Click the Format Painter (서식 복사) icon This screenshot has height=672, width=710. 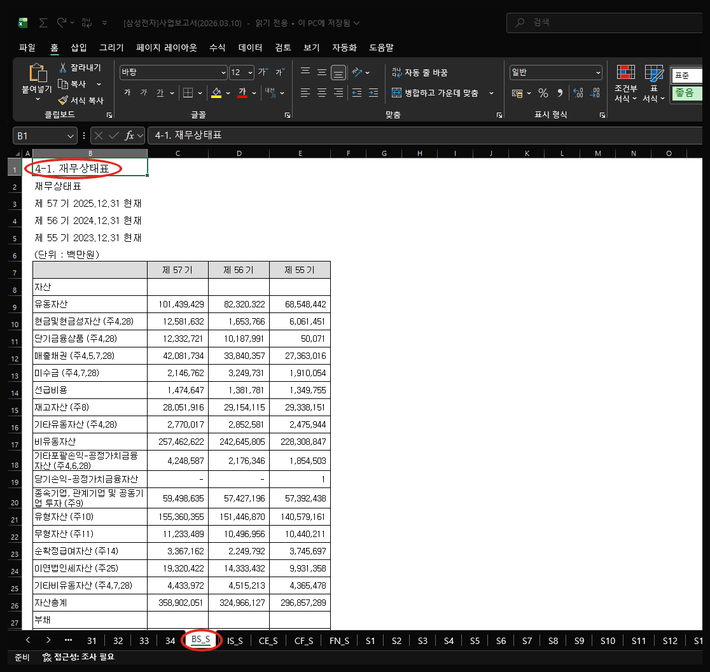pos(63,100)
